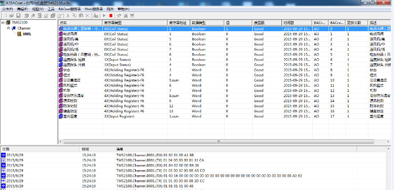This screenshot has height=190, width=394.
Task: Collapse the TMS2100 tree node
Action: coord(3,22)
